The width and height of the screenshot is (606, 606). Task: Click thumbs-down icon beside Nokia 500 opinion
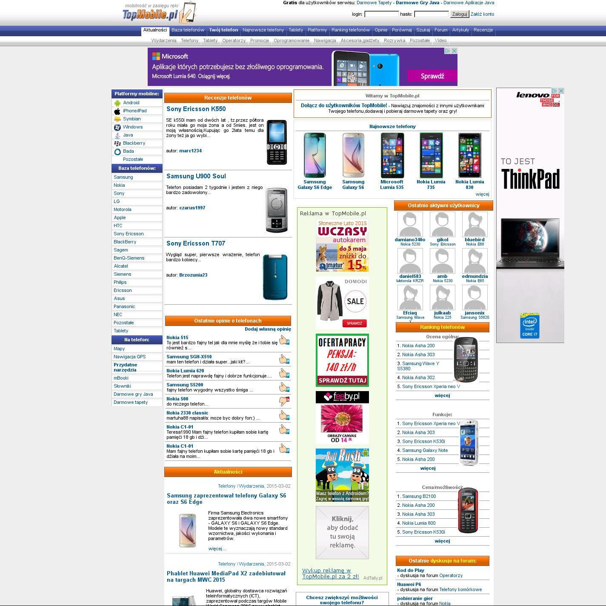tap(284, 401)
